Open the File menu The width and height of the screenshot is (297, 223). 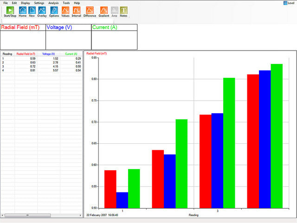pos(6,3)
